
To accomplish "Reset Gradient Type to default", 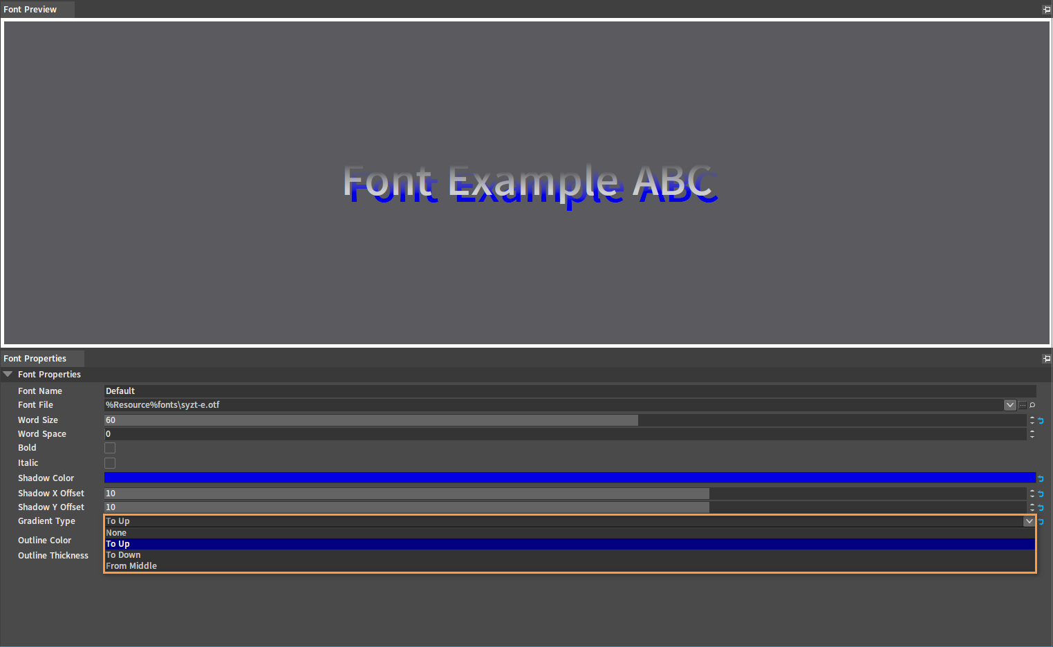I will [x=1041, y=522].
